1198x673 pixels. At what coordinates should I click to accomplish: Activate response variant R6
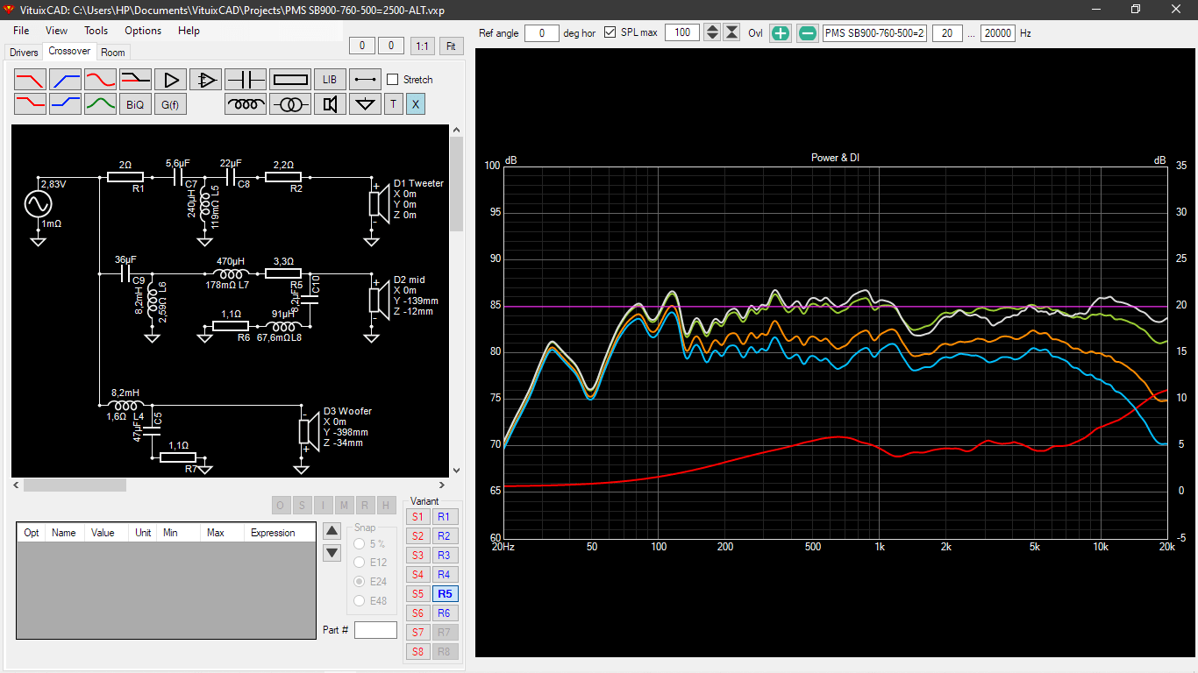click(444, 613)
